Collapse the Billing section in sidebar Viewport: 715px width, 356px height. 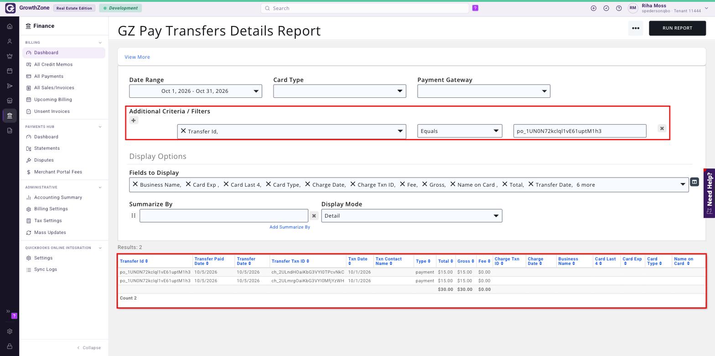pos(100,43)
